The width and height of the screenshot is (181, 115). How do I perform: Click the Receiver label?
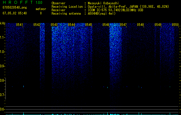pos(58,10)
